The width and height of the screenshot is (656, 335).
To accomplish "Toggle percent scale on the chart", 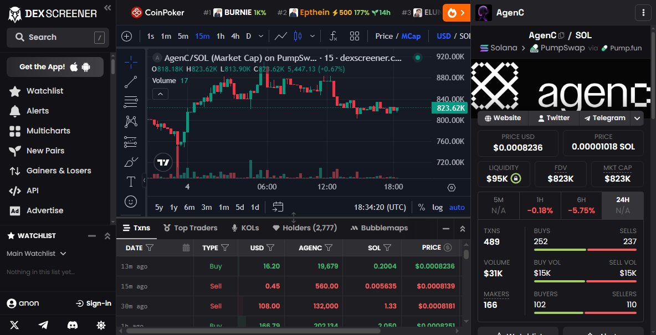I will tap(421, 207).
